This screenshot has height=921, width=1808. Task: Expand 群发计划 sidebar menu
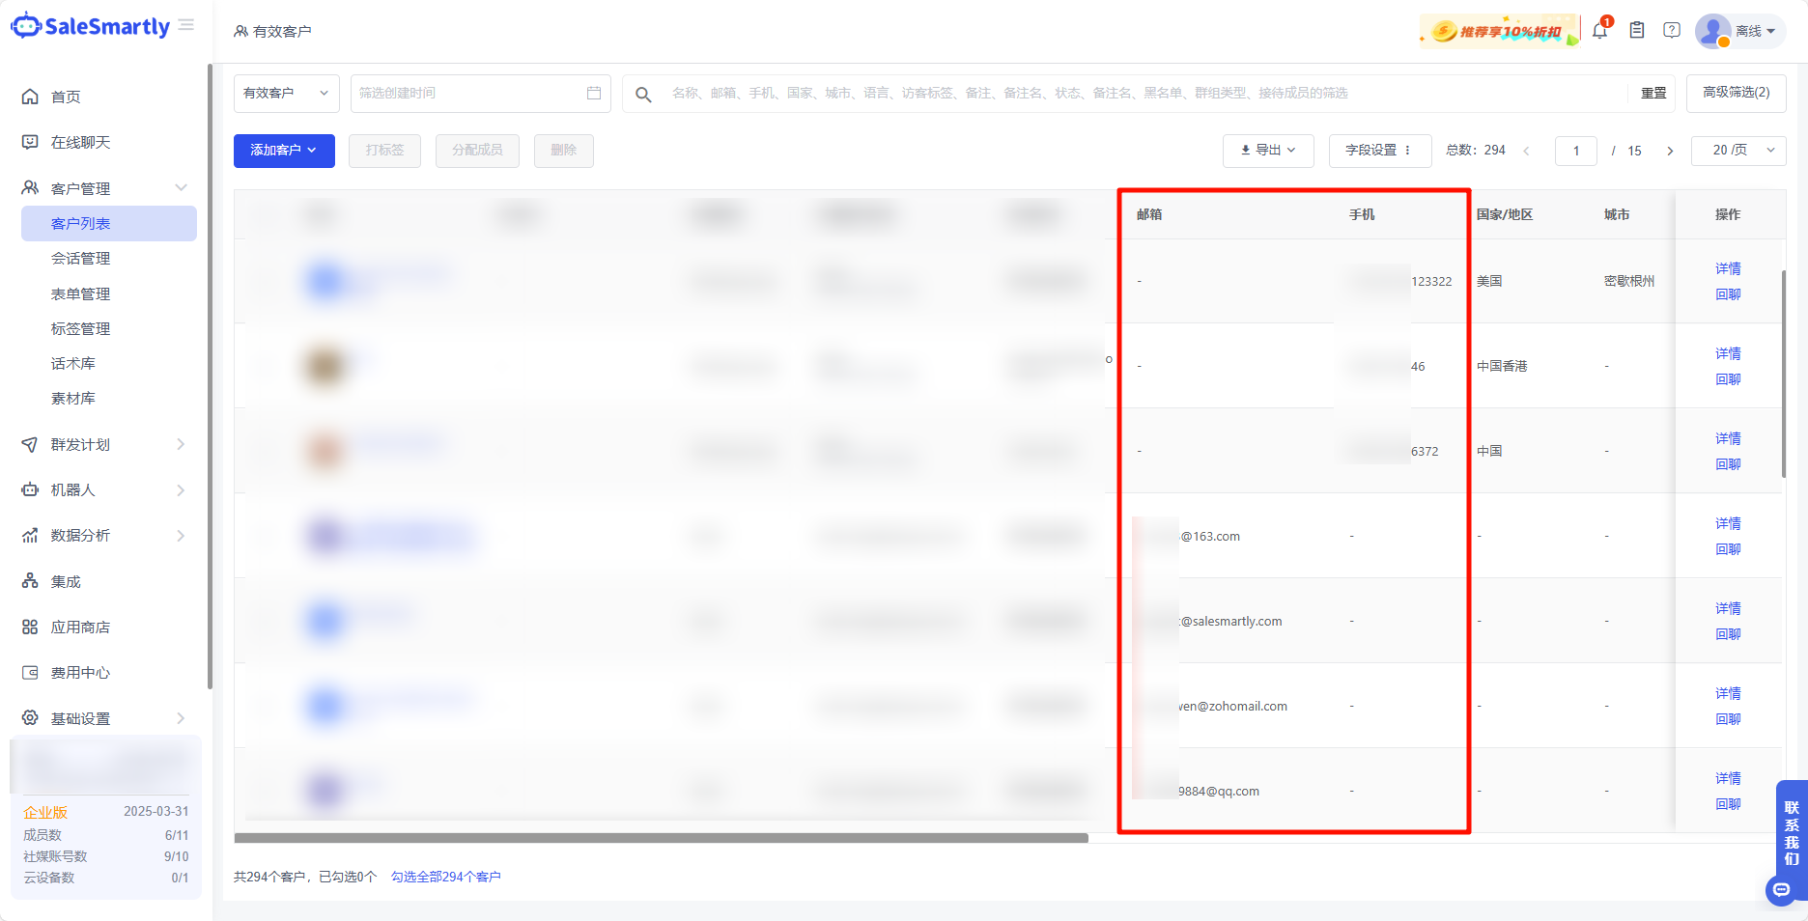tap(104, 444)
